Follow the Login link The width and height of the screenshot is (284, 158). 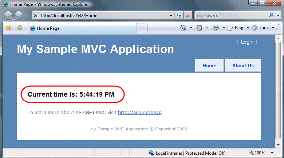coord(247,42)
